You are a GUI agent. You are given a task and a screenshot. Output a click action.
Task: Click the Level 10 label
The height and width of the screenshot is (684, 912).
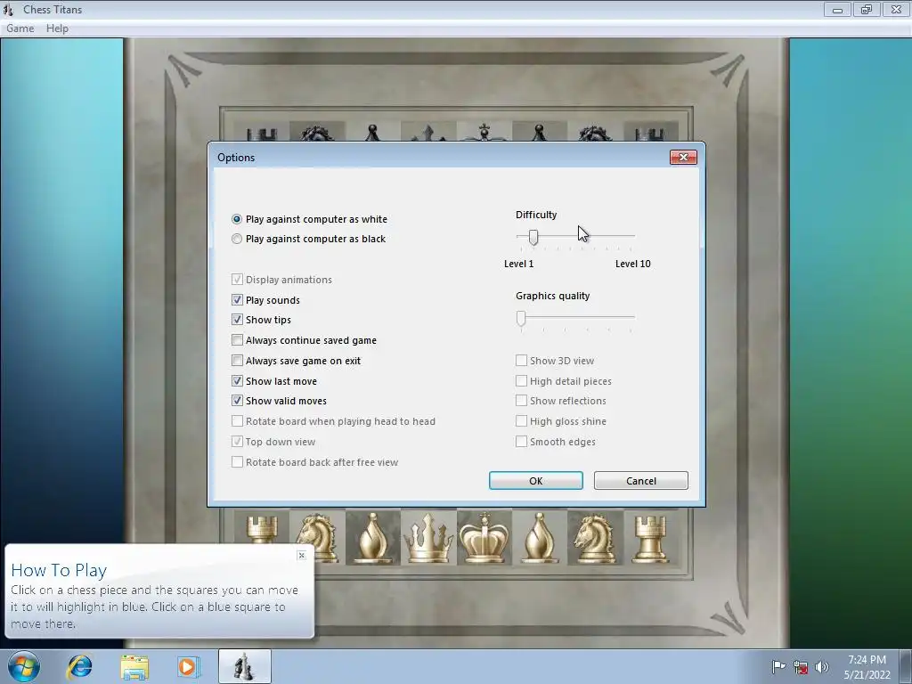point(633,264)
